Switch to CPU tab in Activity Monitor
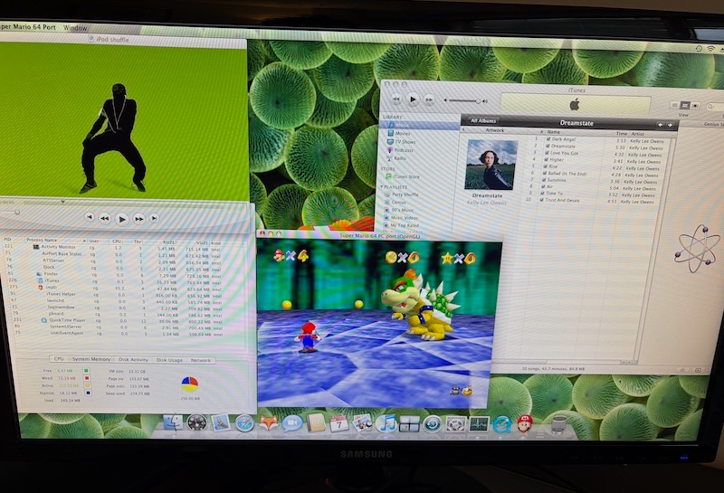The width and height of the screenshot is (724, 493). [x=59, y=359]
